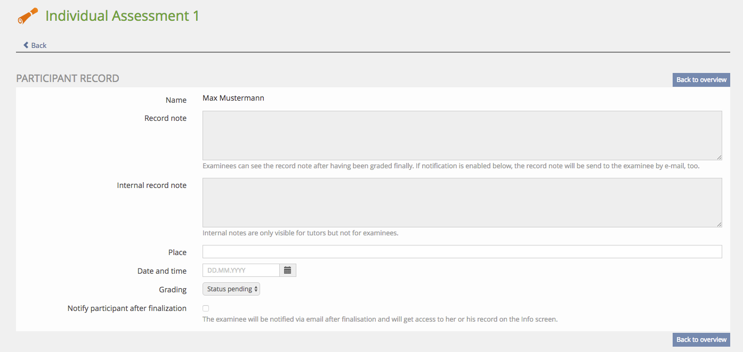Click the Record note resize handle
The image size is (743, 352).
[x=719, y=157]
